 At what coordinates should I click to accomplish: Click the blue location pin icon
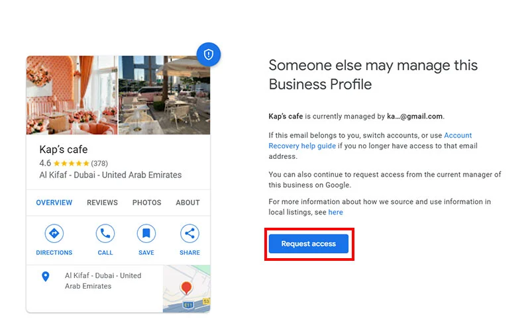tap(45, 276)
